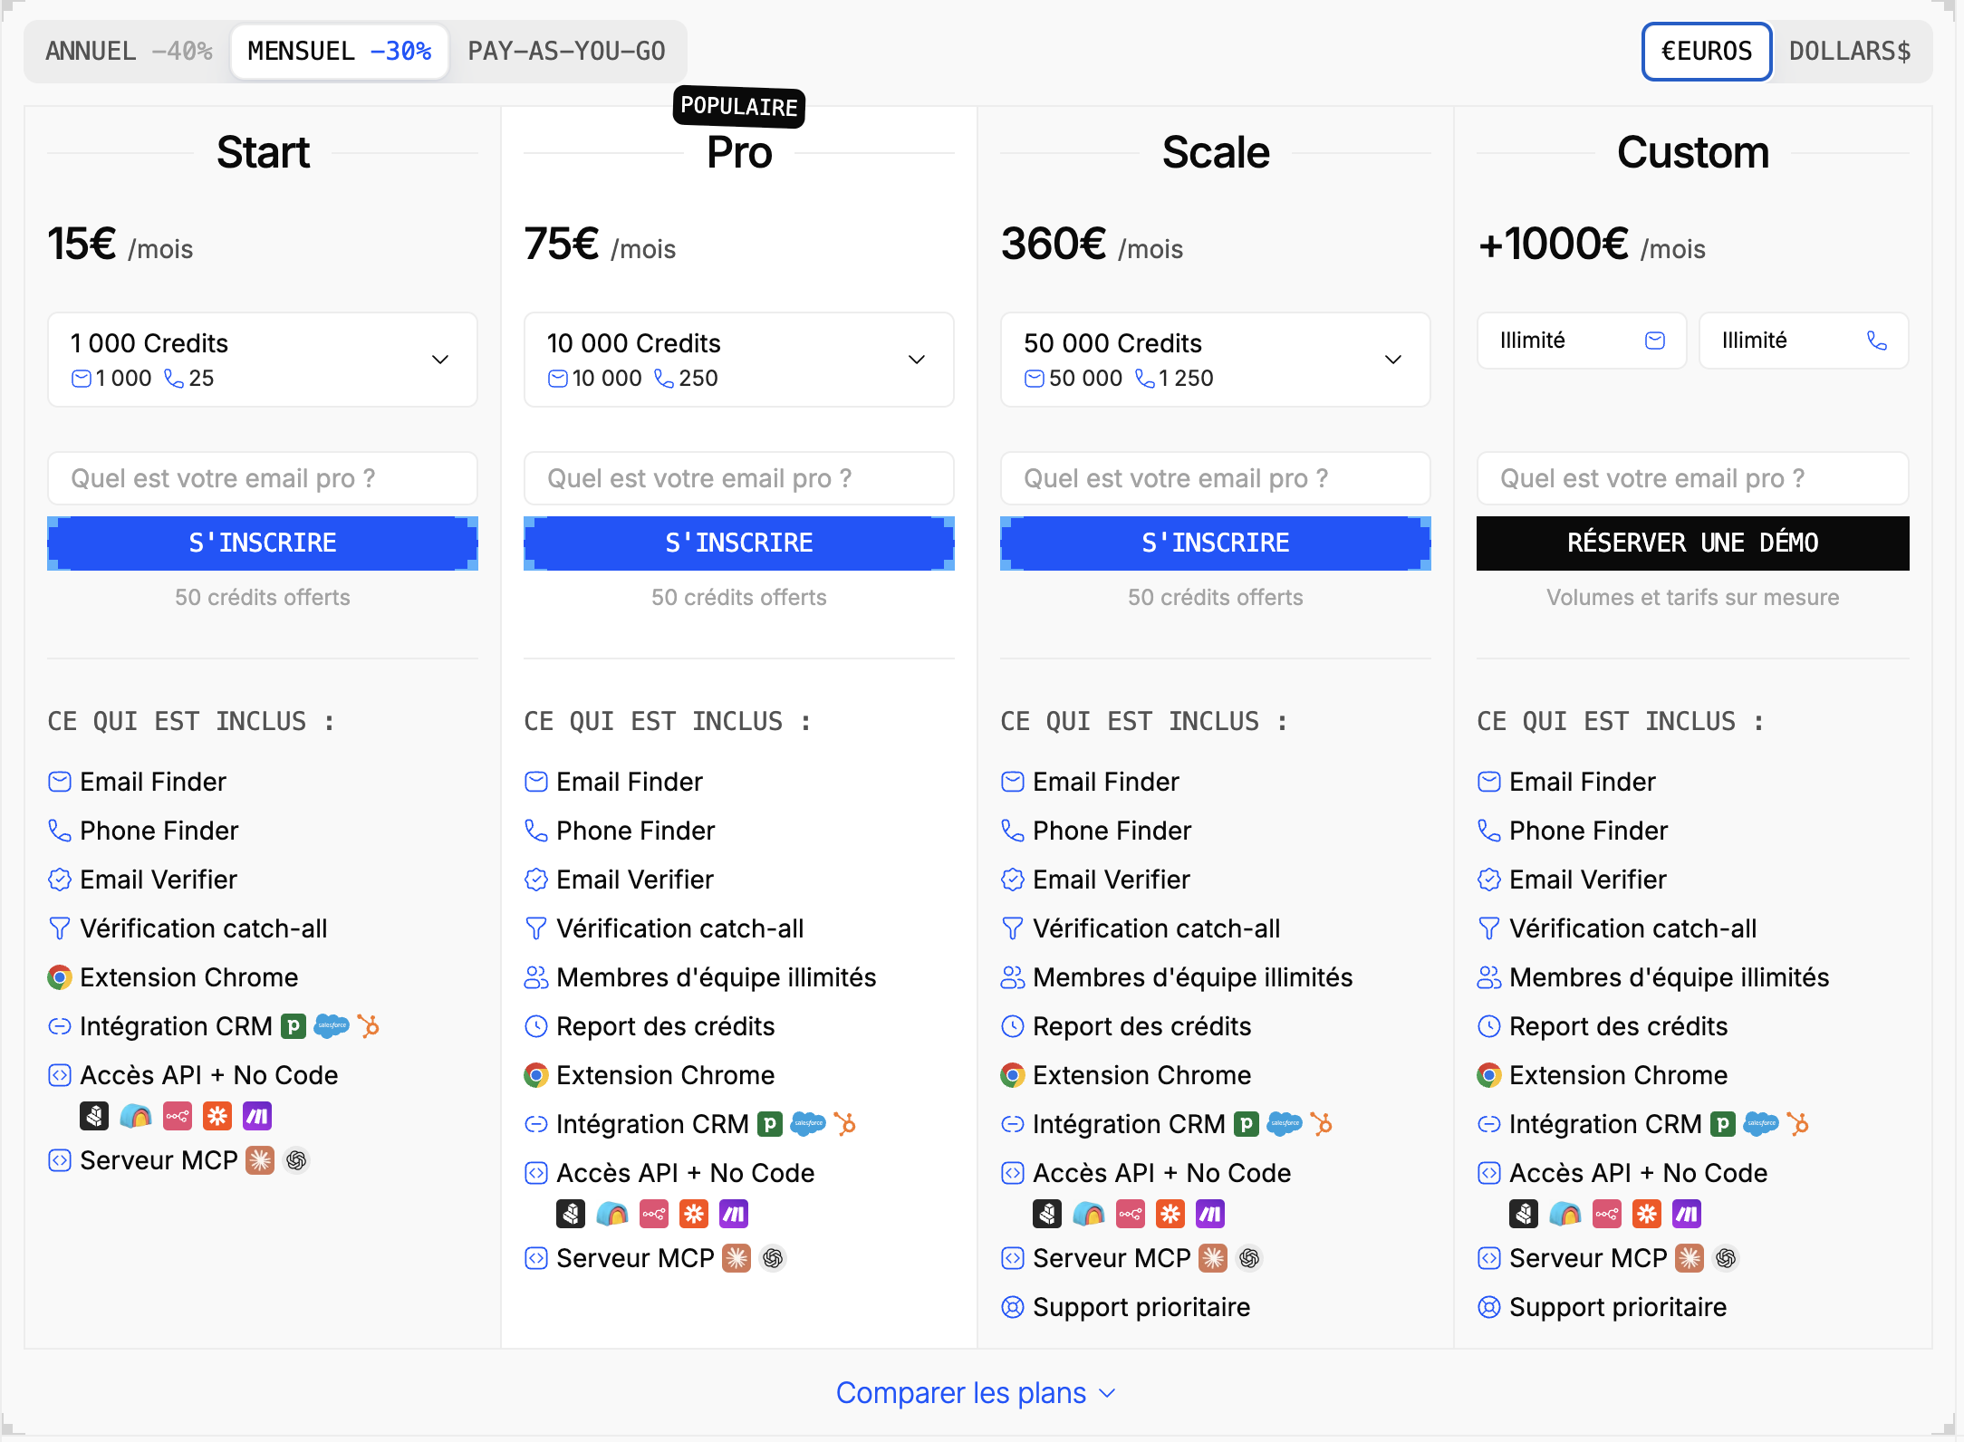Expand the 1 000 Credits dropdown in Start
1964x1442 pixels.
[263, 360]
